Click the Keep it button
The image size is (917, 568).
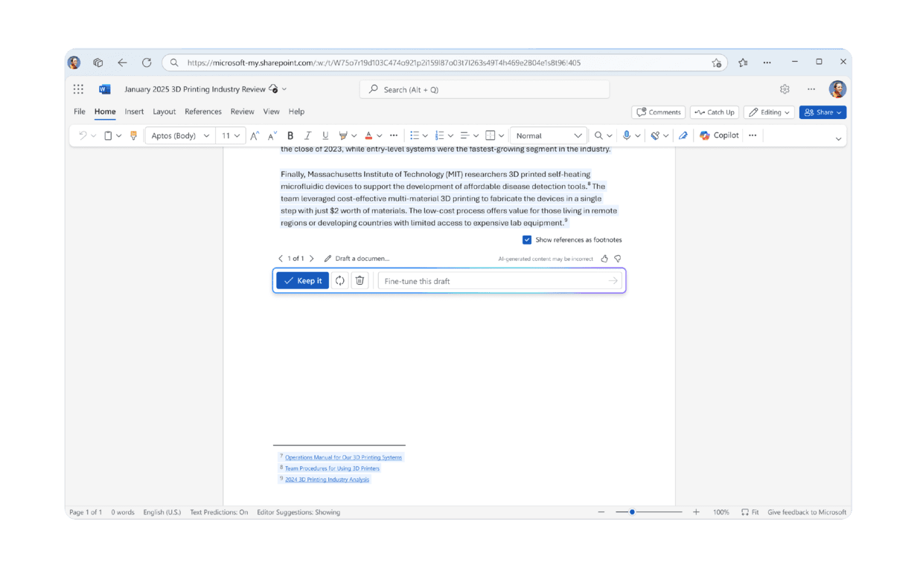302,280
